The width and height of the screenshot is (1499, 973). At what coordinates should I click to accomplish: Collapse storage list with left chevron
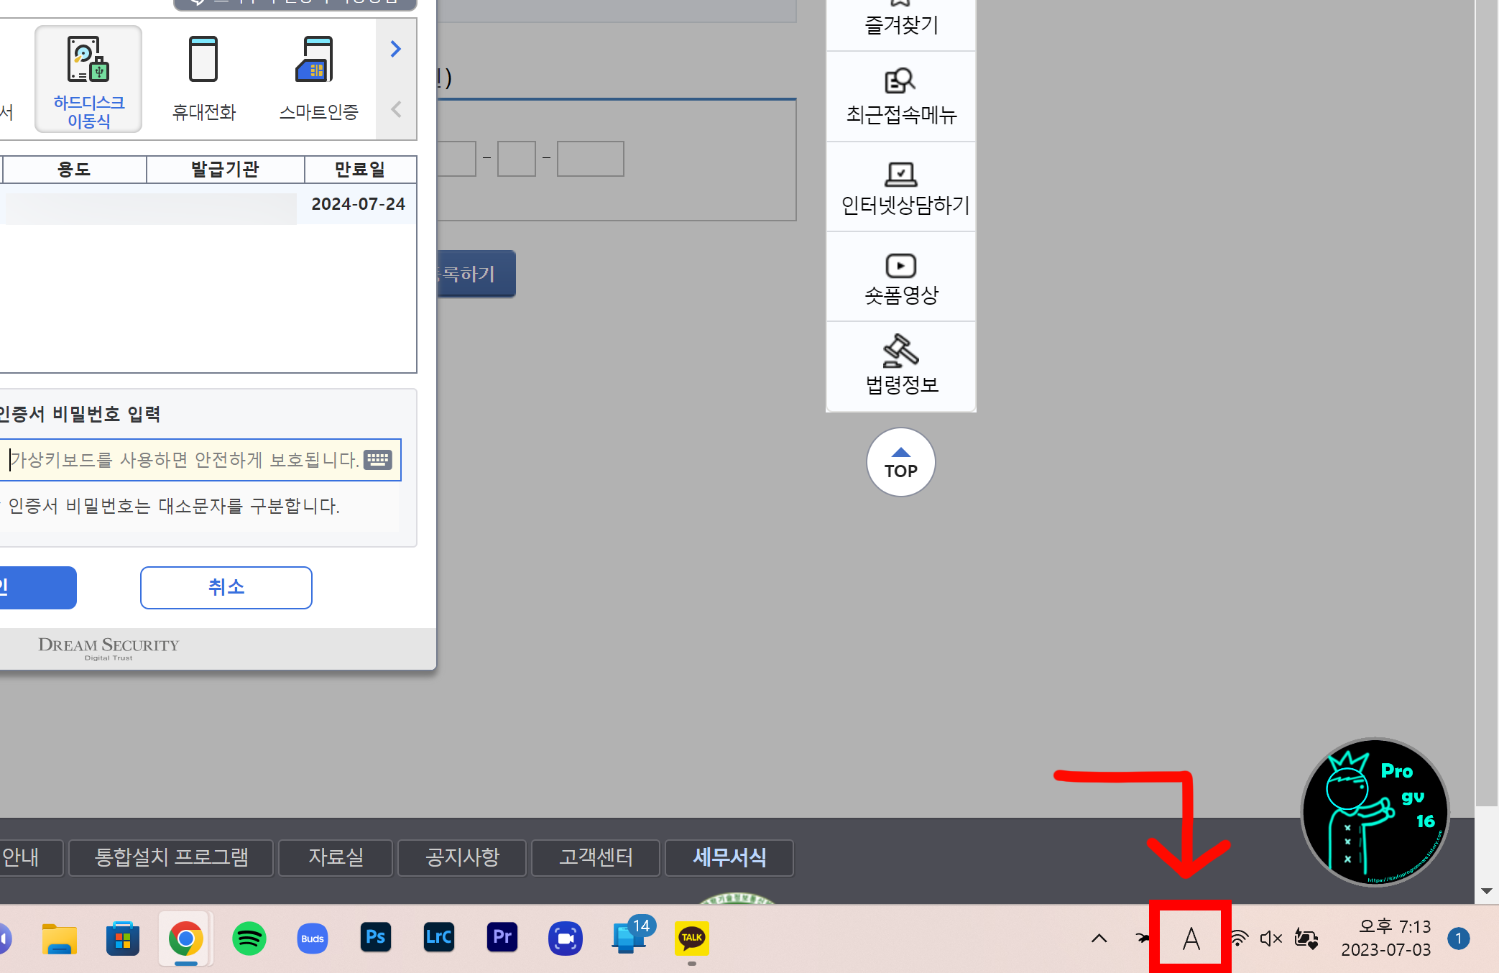point(396,109)
